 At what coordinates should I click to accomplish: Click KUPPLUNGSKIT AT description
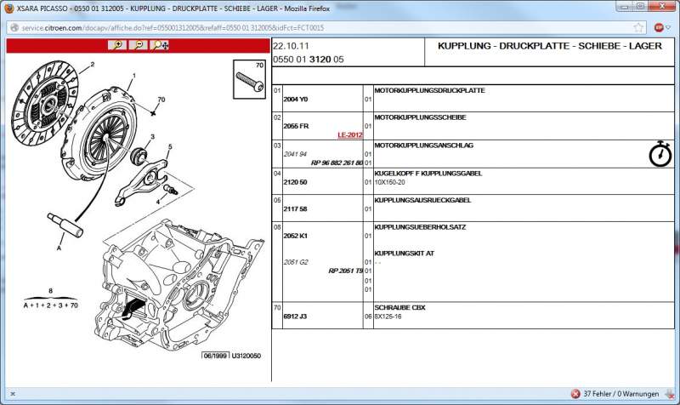(405, 254)
